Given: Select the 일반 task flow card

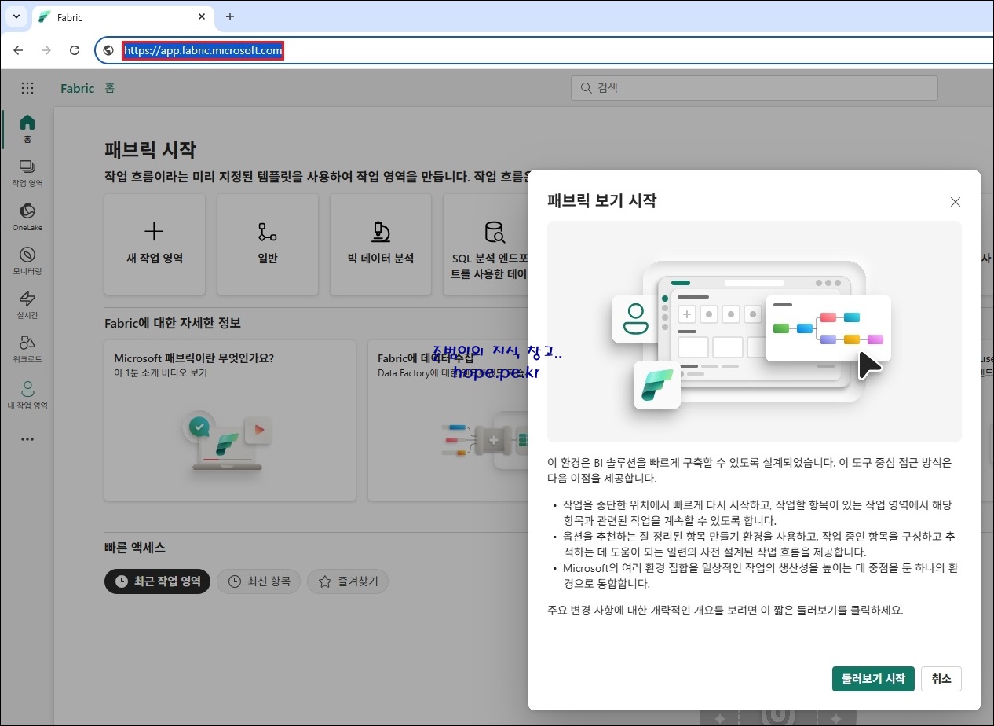Looking at the screenshot, I should (x=268, y=244).
